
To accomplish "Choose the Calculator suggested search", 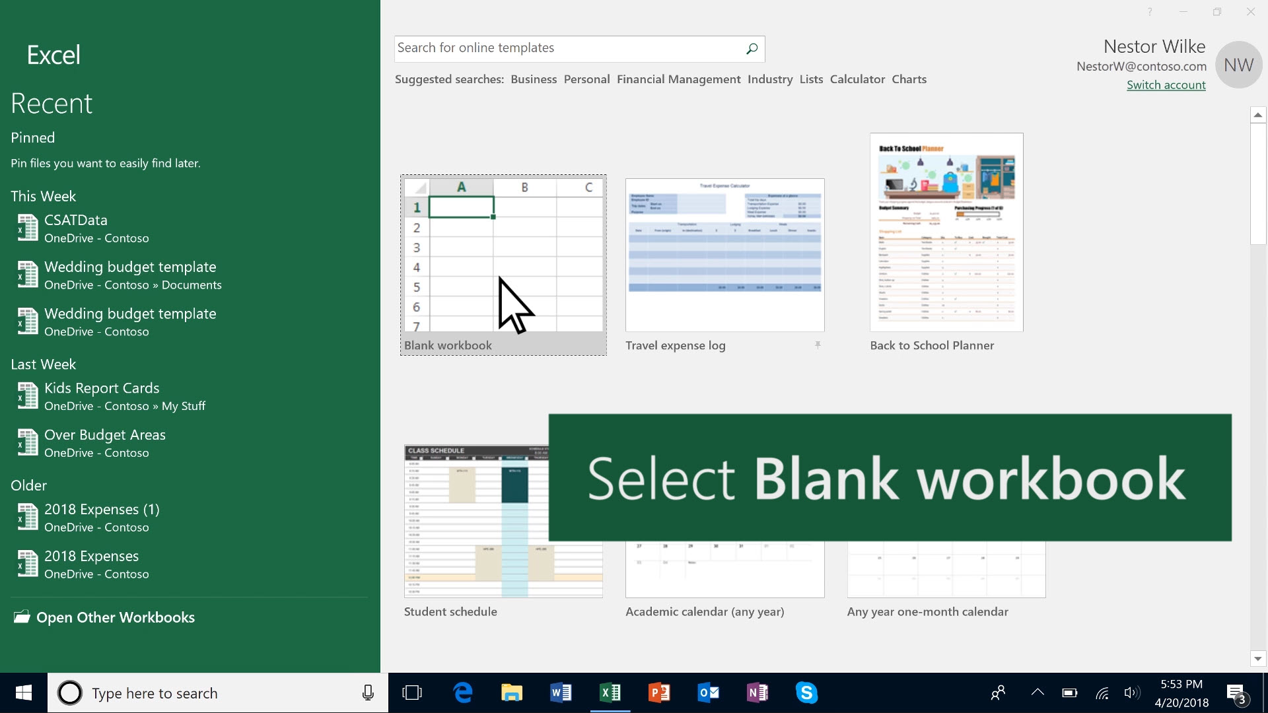I will coord(857,79).
